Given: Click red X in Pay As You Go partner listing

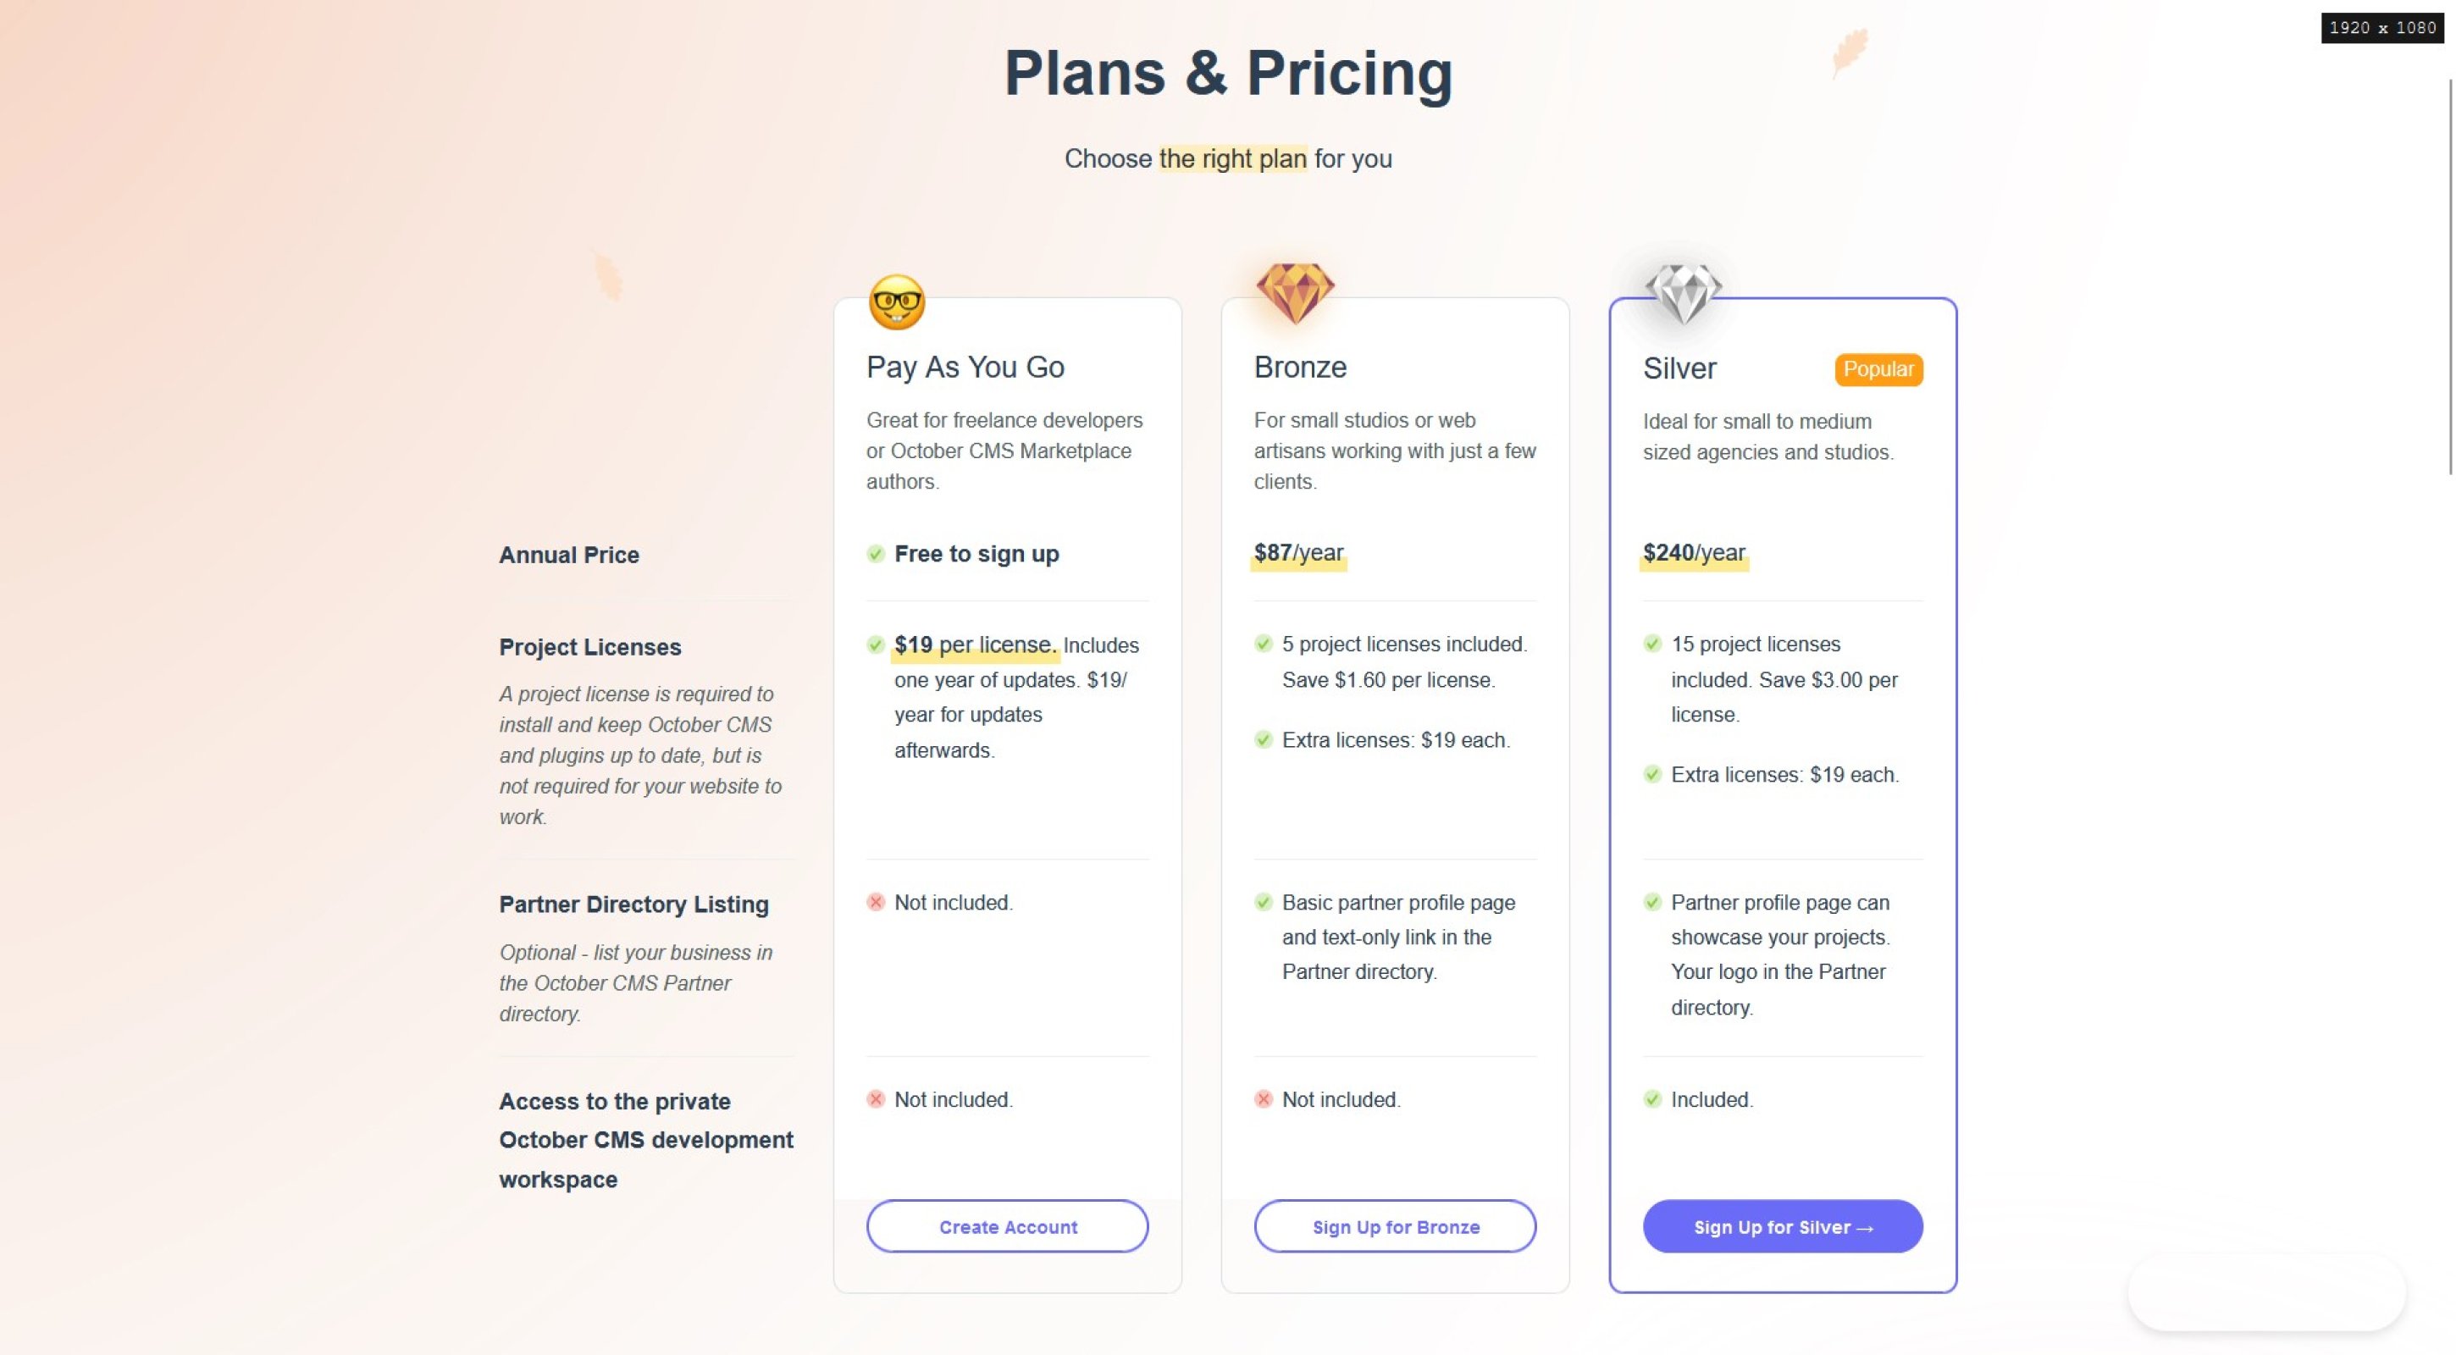Looking at the screenshot, I should 875,902.
